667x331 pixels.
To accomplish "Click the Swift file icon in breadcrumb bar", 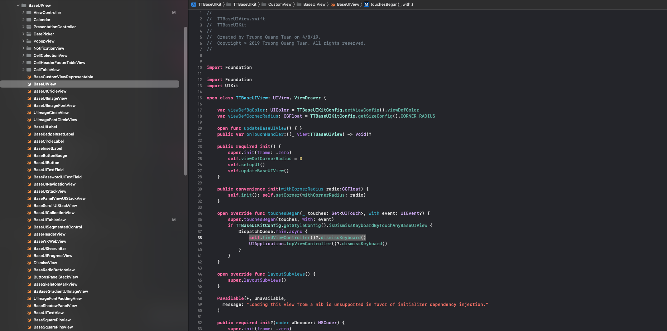I will coord(333,4).
